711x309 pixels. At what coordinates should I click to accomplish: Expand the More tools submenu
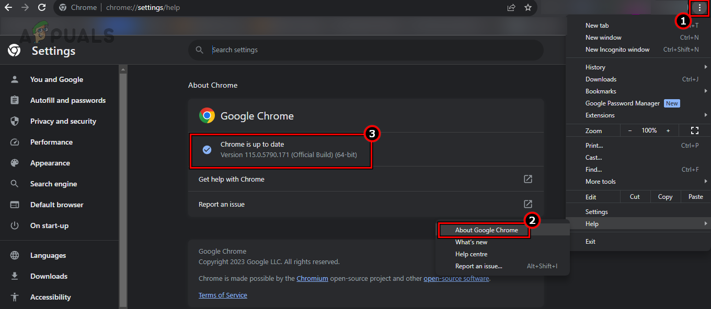600,181
